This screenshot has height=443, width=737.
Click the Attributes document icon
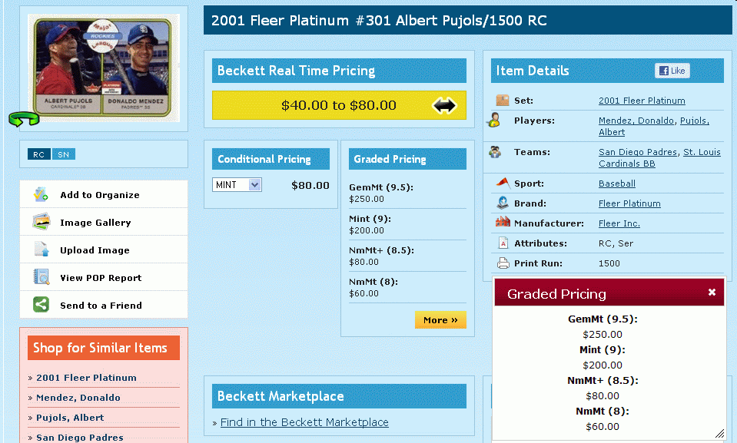click(503, 243)
